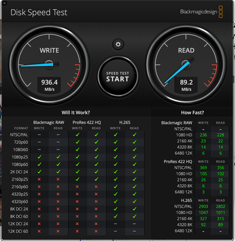235x241 pixels.
Task: Click the Will It Work? heading
Action: tap(76, 113)
